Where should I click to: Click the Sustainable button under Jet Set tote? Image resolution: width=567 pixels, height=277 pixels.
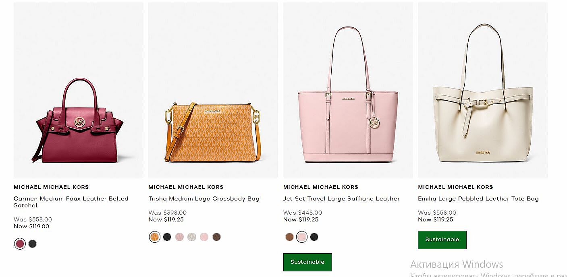pyautogui.click(x=307, y=262)
